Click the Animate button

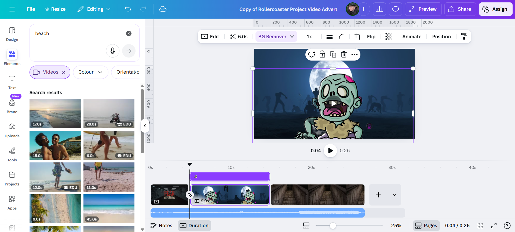412,37
